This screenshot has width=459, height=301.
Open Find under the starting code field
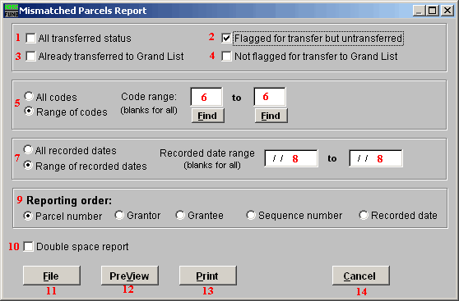coord(208,116)
